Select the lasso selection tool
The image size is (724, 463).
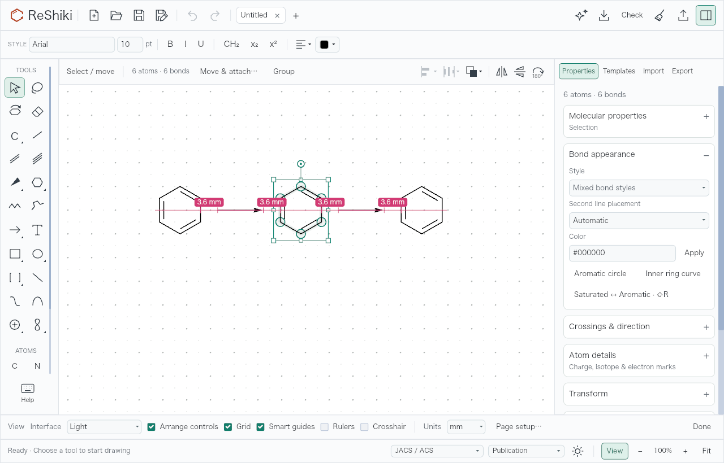coord(37,88)
